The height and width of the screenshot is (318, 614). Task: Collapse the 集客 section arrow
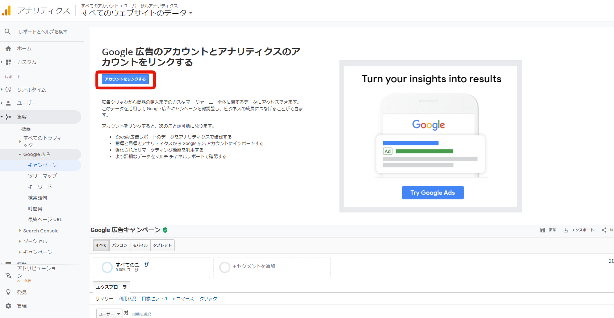click(2, 117)
